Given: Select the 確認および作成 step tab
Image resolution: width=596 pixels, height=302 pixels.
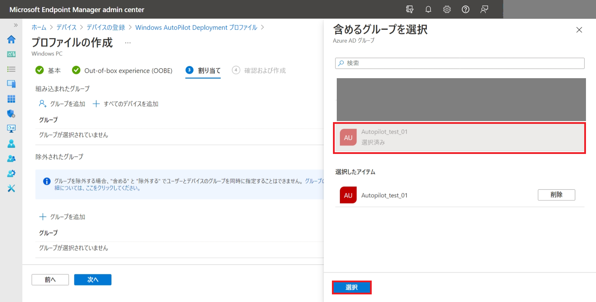Looking at the screenshot, I should [259, 70].
